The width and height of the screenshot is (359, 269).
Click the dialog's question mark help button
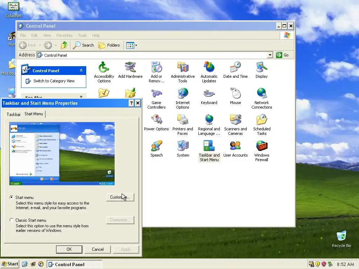pos(131,103)
